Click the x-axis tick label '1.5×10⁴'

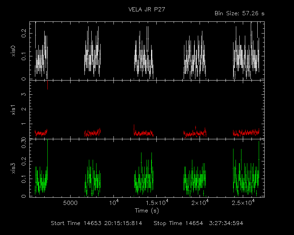[x=157, y=203]
